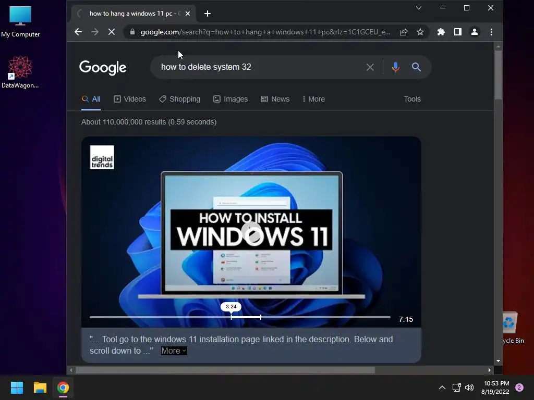Click the 7:15 video duration text
The height and width of the screenshot is (400, 534).
[406, 319]
